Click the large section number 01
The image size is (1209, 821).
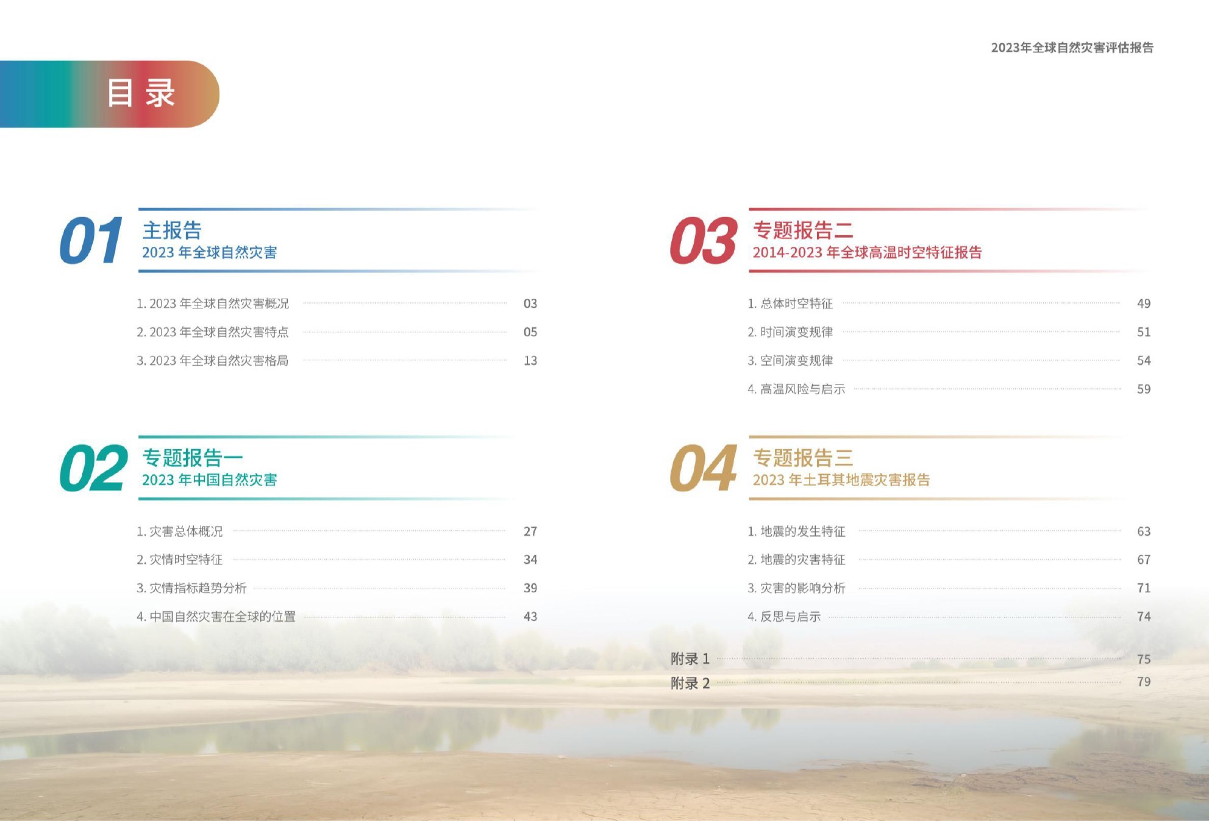coord(91,241)
